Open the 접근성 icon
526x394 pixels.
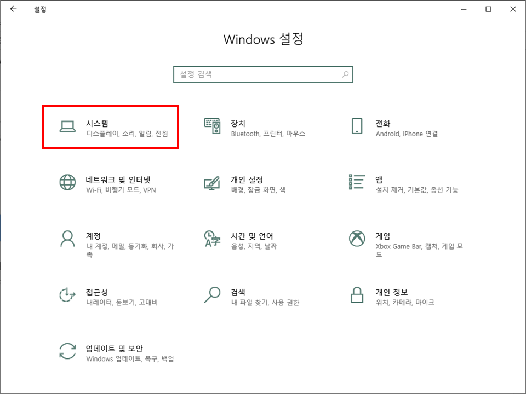pos(67,295)
